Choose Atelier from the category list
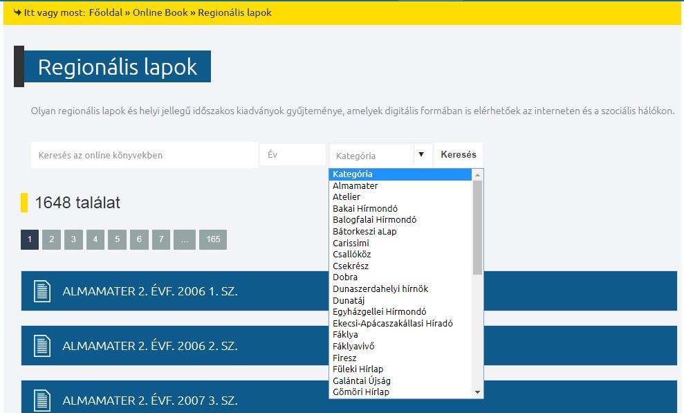 click(x=400, y=197)
